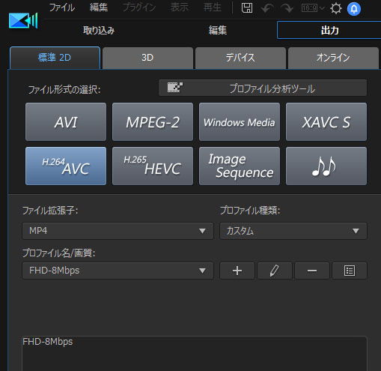
Task: Click the save project floppy icon
Action: click(247, 8)
